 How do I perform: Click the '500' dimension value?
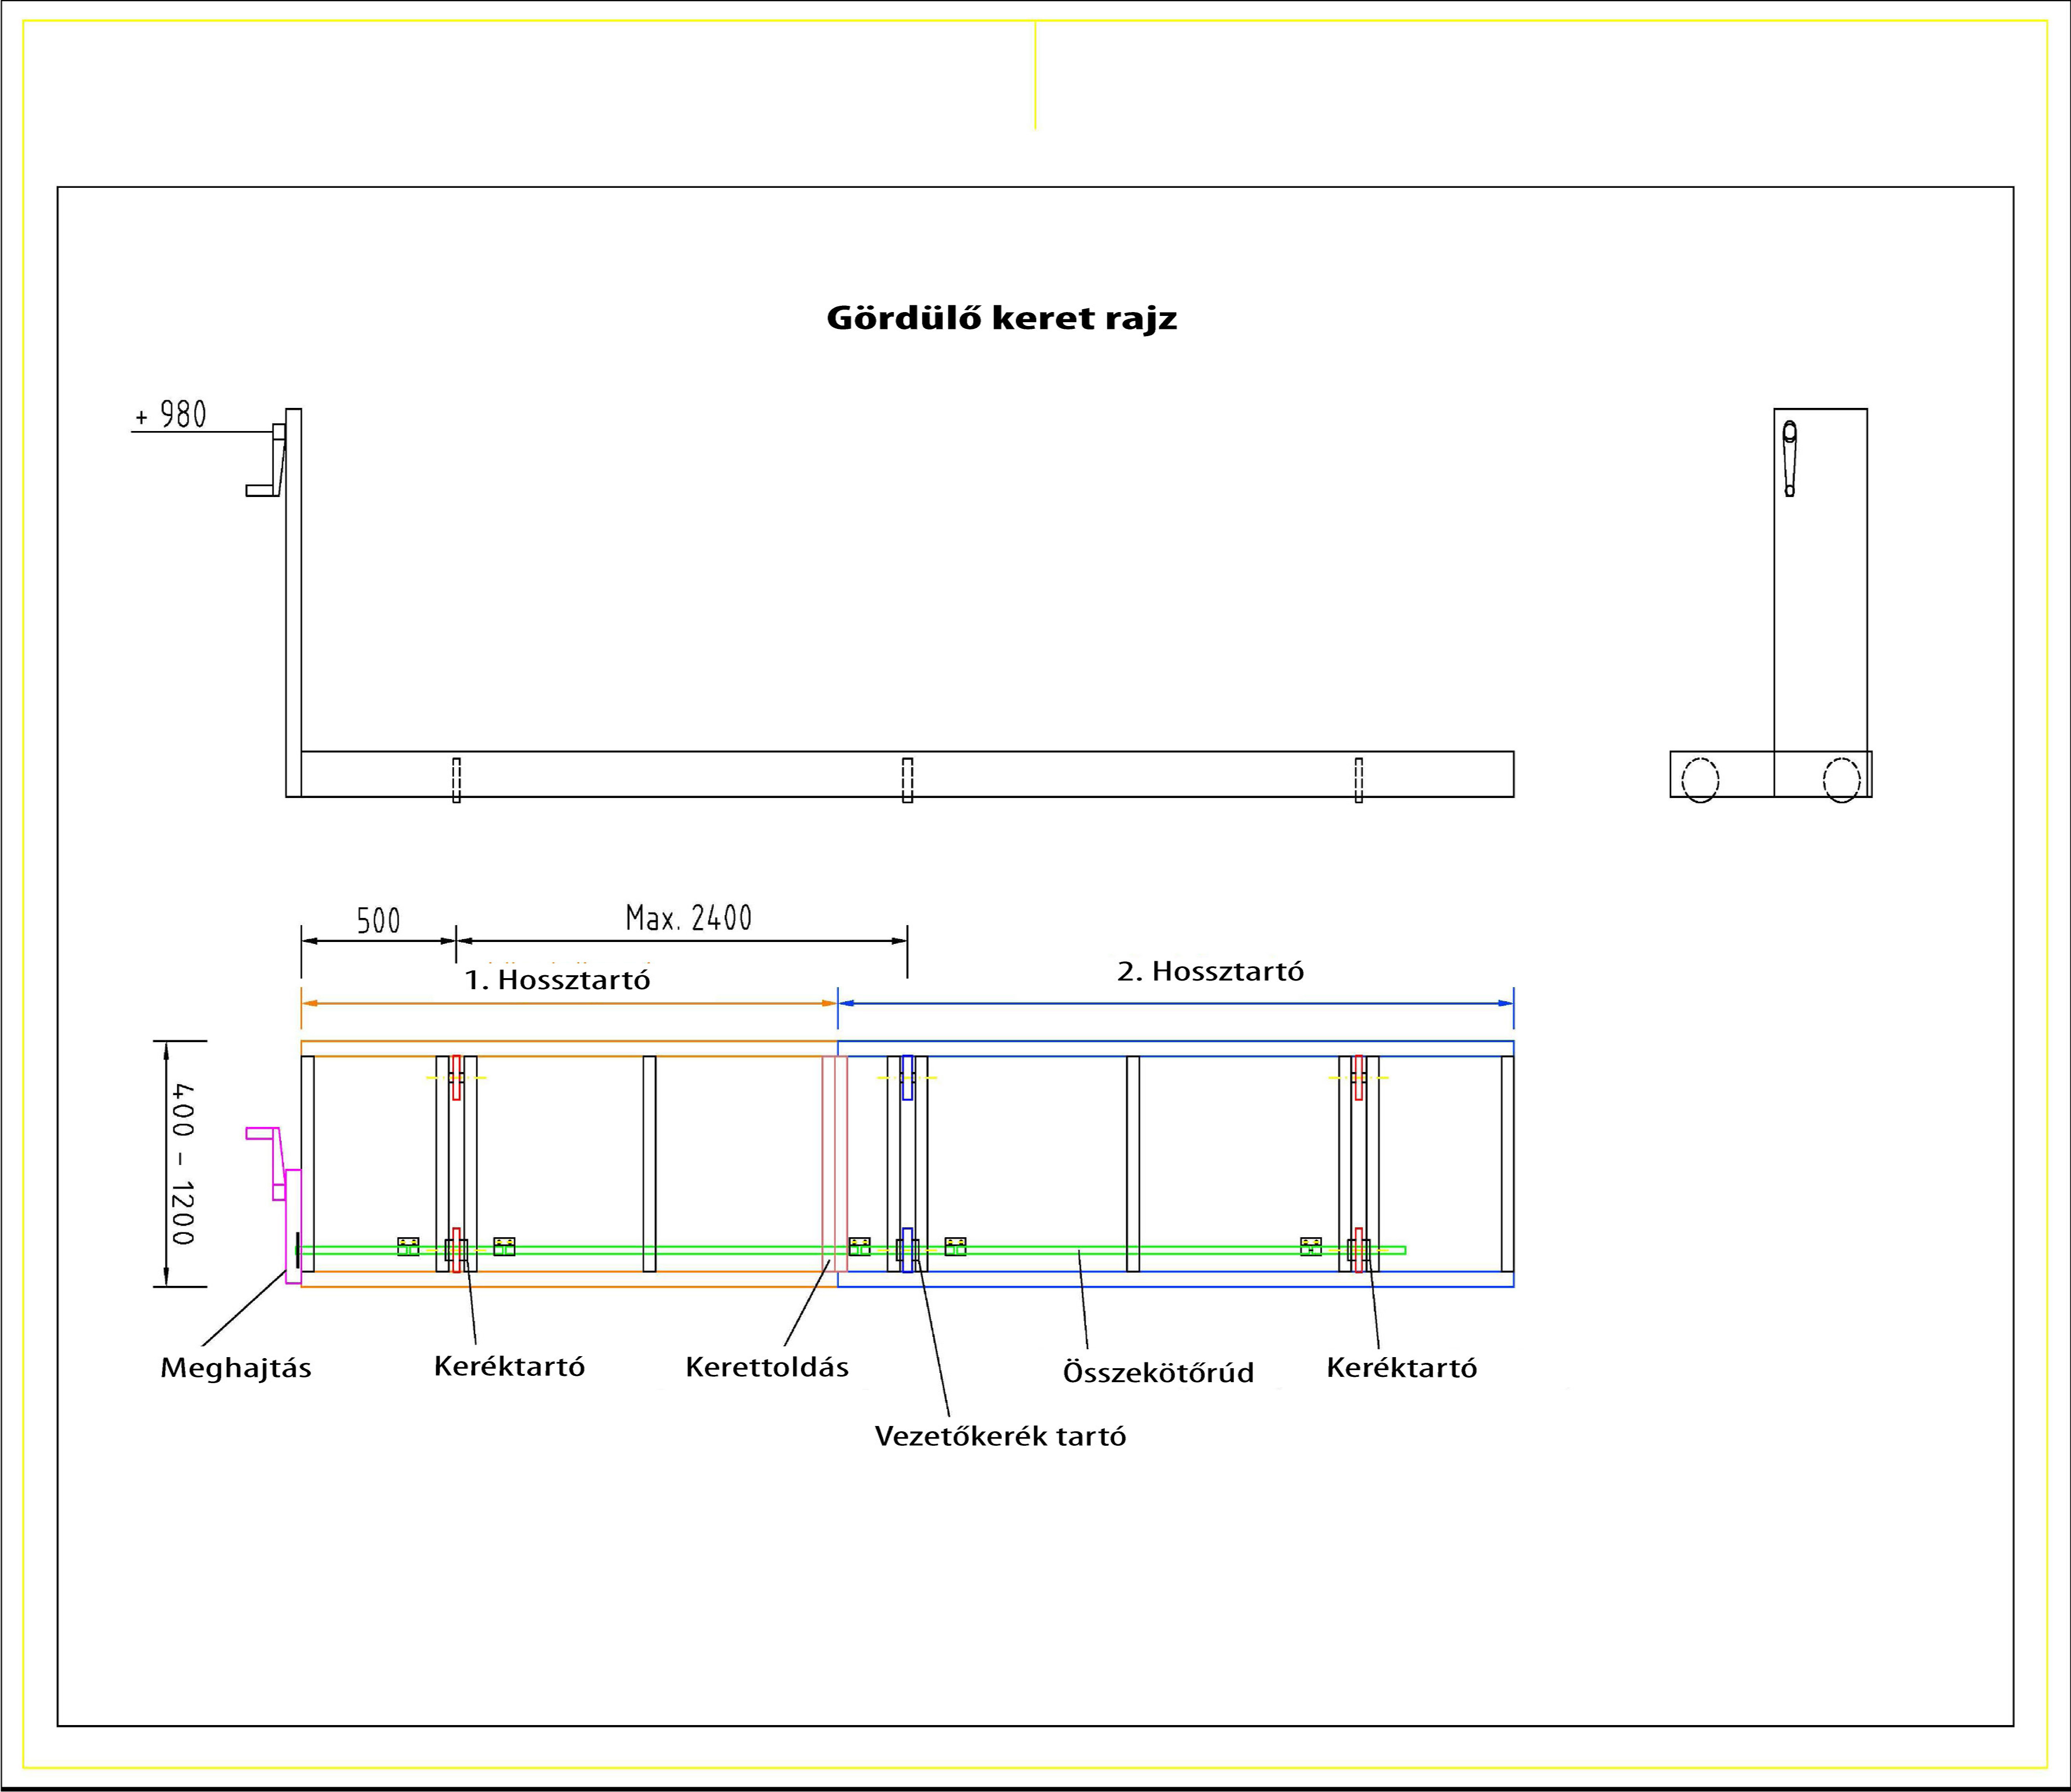coord(378,921)
